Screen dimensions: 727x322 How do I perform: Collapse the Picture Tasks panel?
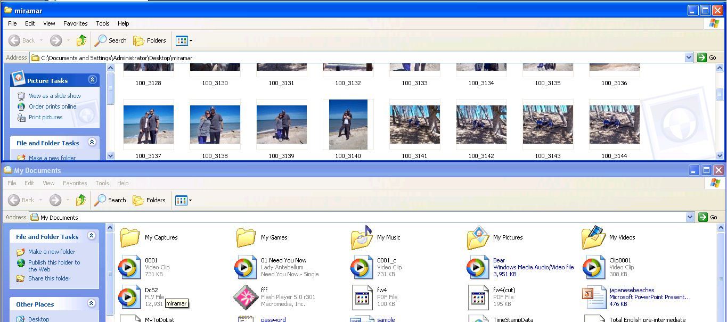tap(92, 80)
